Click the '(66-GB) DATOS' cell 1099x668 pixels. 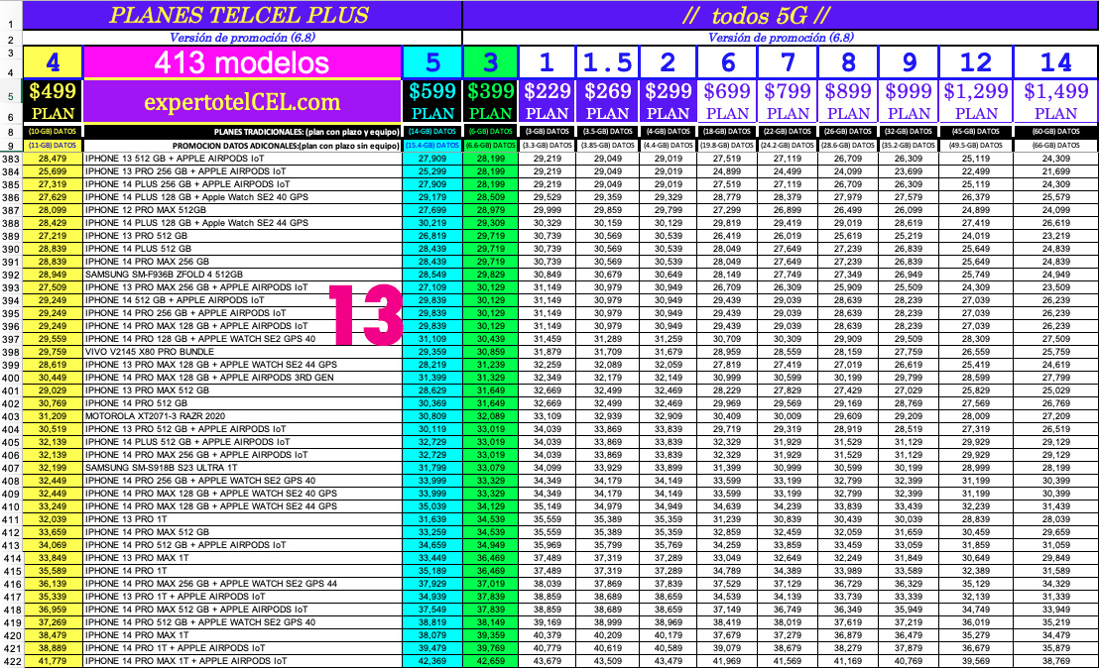point(1056,145)
